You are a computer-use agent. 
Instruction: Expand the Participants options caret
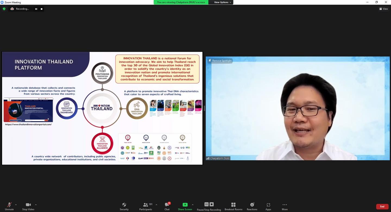click(156, 205)
